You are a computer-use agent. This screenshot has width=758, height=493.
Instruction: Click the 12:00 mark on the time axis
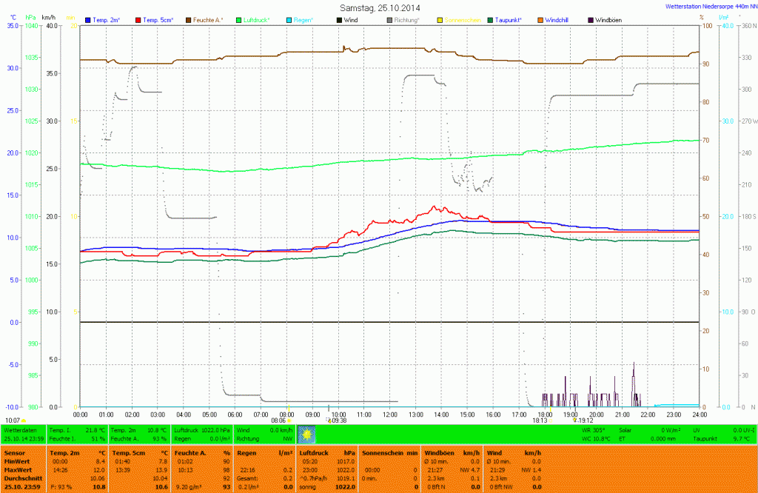tap(389, 414)
